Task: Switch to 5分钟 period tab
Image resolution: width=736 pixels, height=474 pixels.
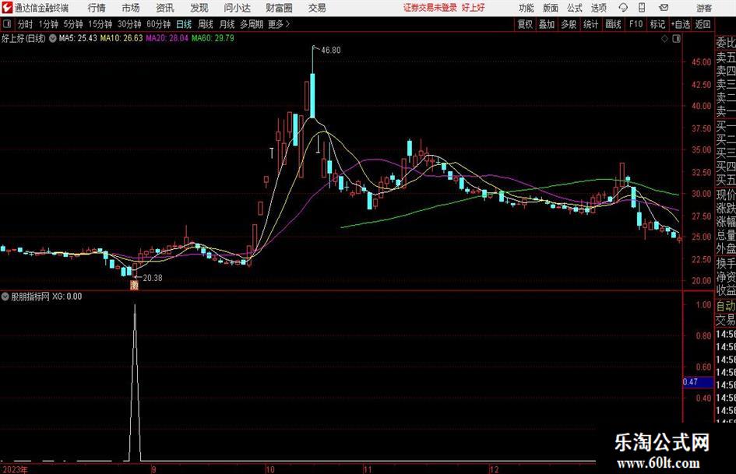Action: pos(72,24)
